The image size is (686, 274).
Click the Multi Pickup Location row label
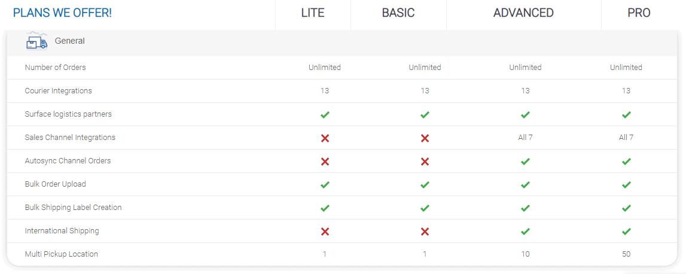coord(62,254)
